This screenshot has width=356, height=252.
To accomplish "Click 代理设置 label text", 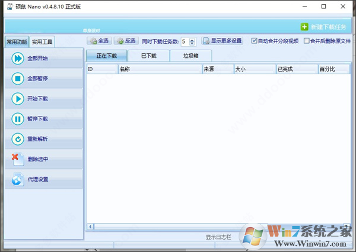I will (38, 180).
